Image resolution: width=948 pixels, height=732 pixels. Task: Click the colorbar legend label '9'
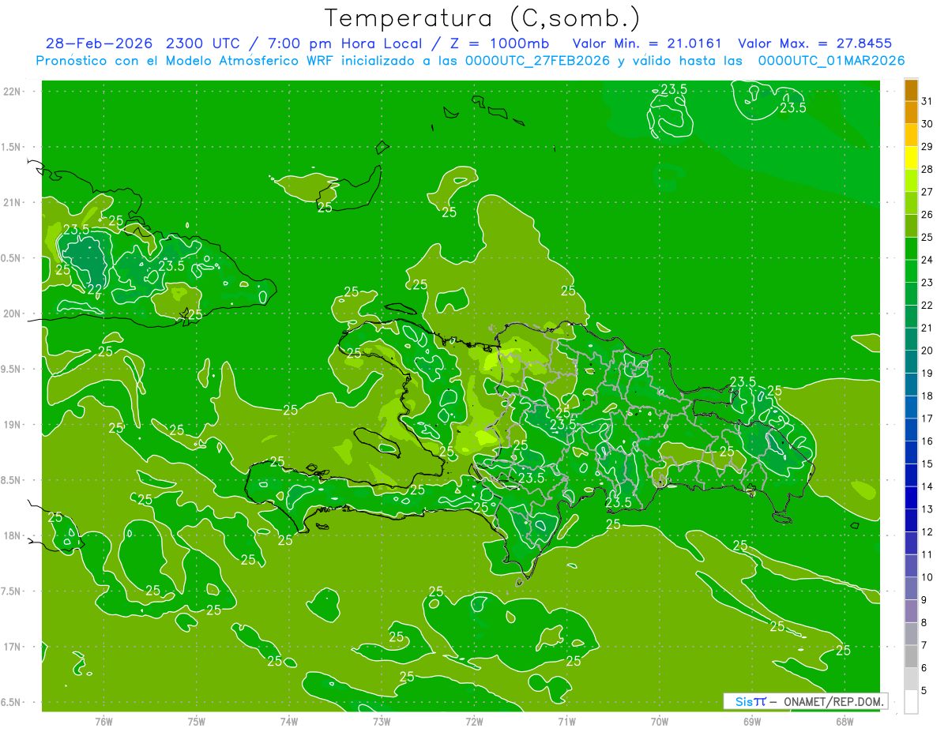tap(924, 600)
